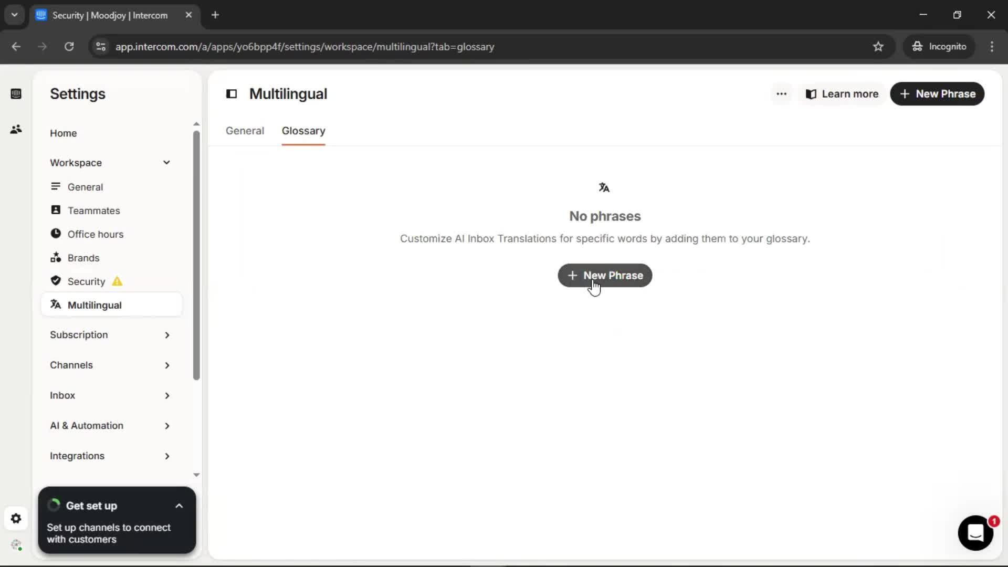Click the sidebar scroll down arrow

click(196, 475)
